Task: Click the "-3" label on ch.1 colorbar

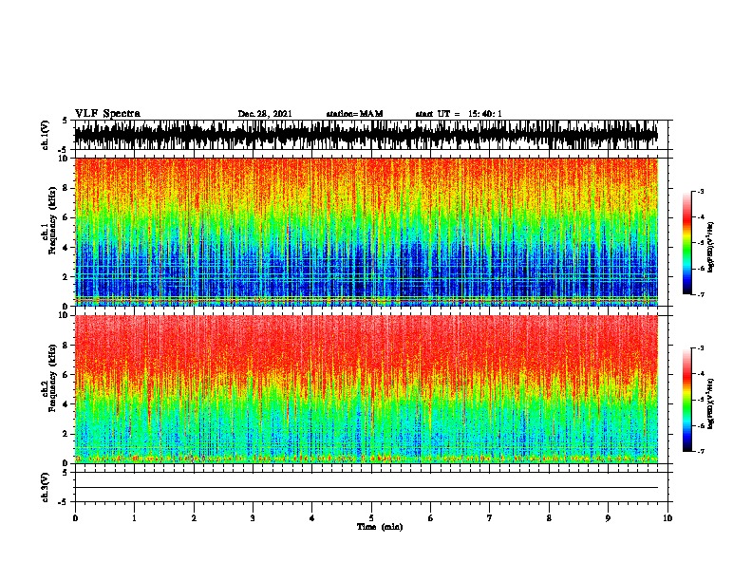Action: (701, 191)
